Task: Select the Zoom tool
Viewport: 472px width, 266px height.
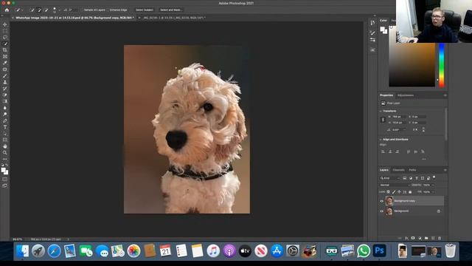Action: (5, 153)
